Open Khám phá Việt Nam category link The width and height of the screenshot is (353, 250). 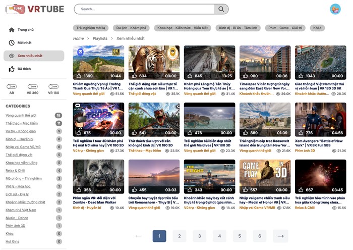pos(21,210)
